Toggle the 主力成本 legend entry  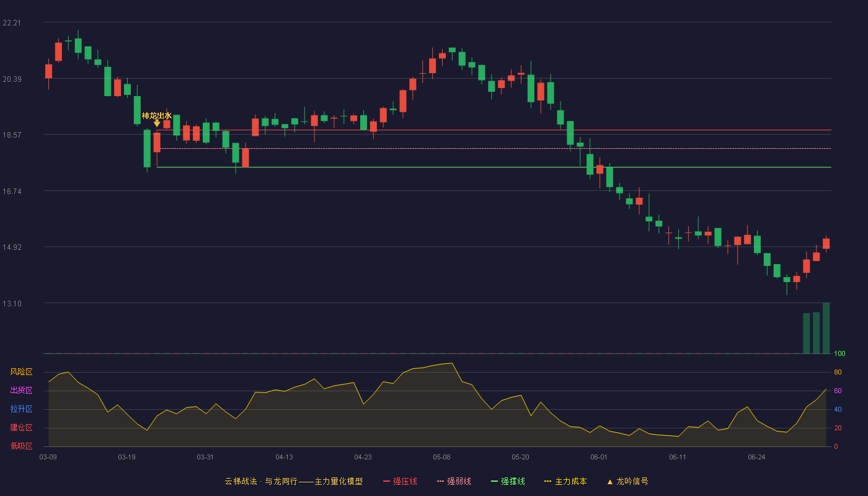[565, 481]
